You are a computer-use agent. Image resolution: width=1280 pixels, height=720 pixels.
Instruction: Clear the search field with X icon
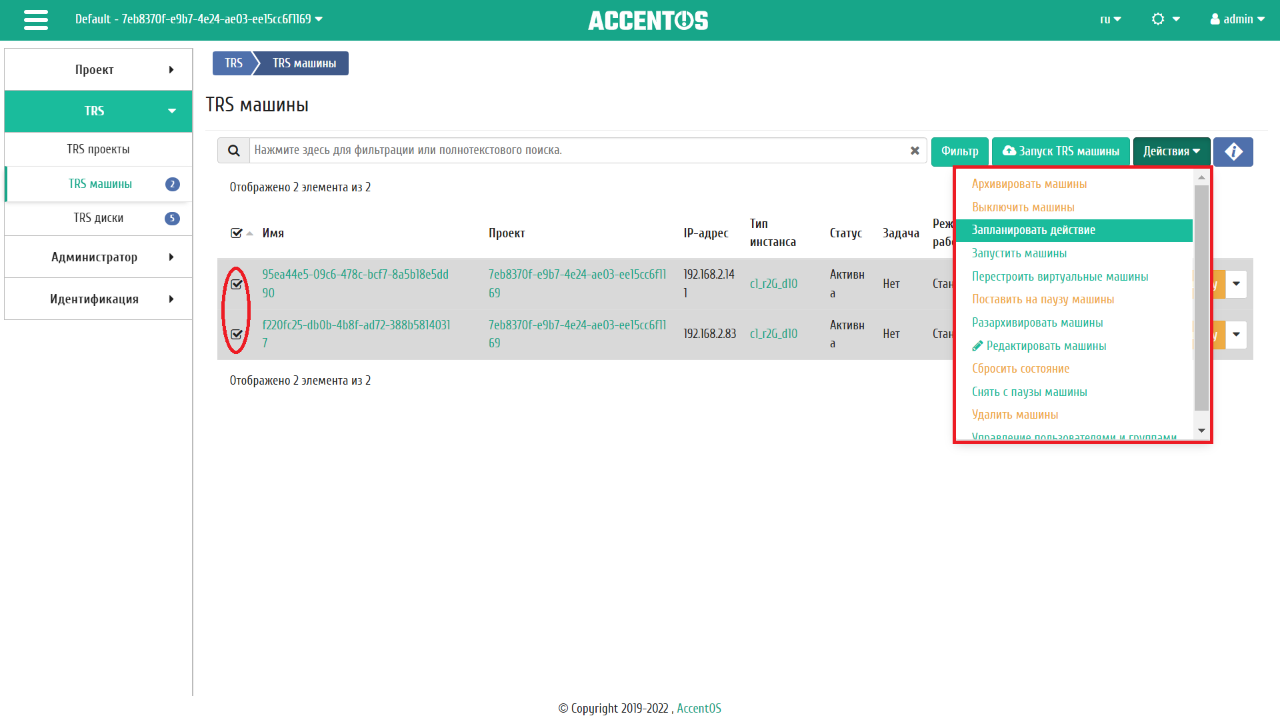click(x=915, y=151)
